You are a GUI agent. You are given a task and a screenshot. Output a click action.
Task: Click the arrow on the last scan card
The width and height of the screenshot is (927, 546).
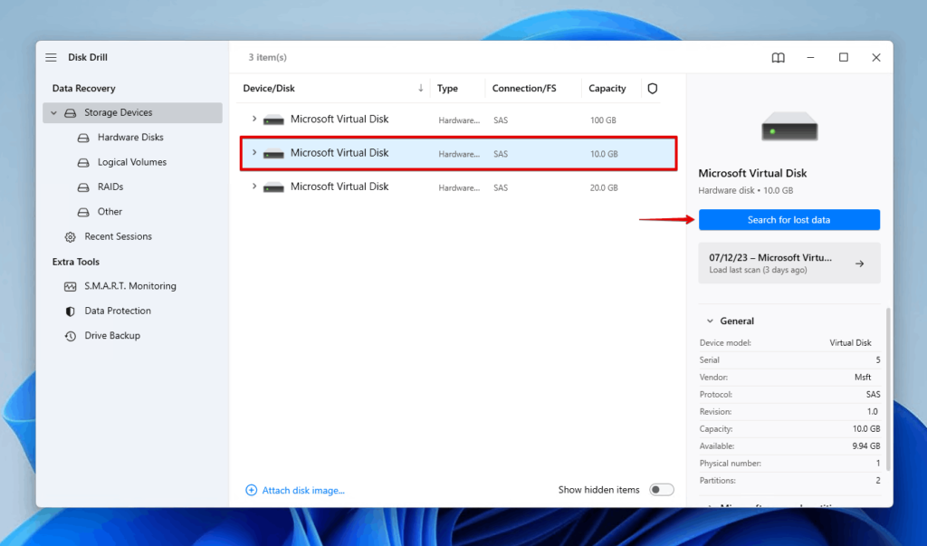[x=860, y=263]
